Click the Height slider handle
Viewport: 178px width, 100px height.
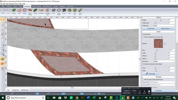[161, 20]
